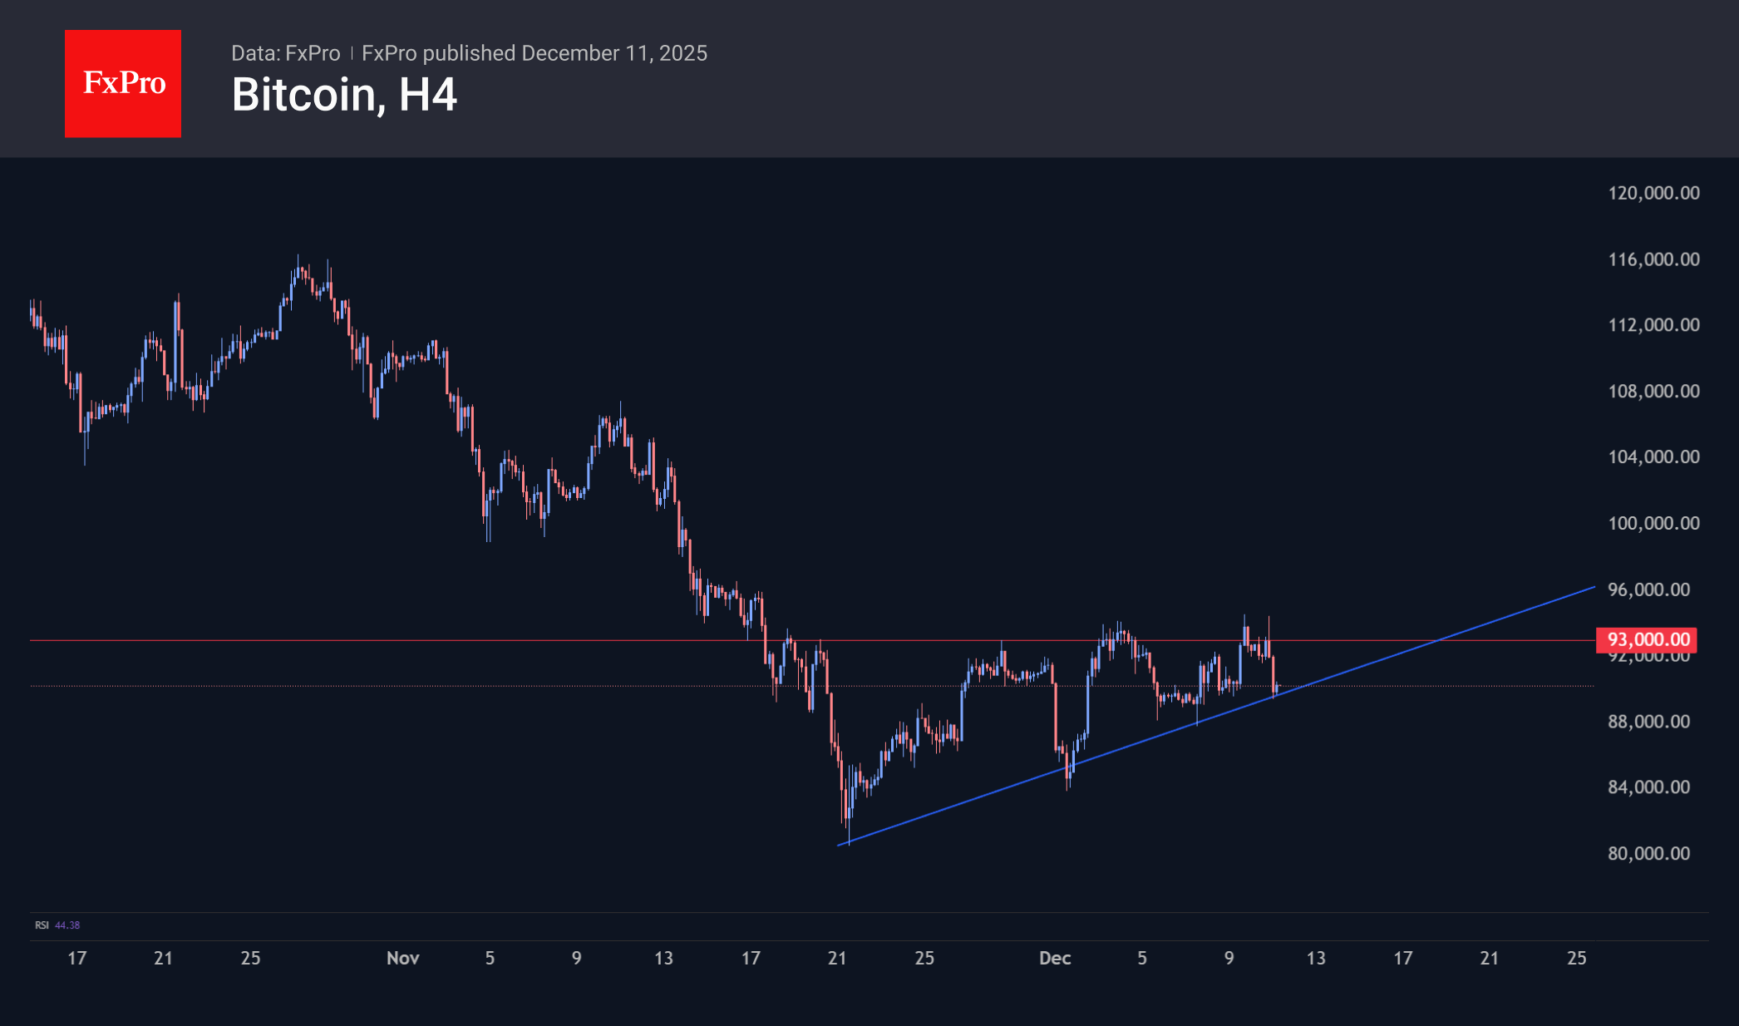
Task: Click the 88,000.00 price axis label
Action: [1648, 721]
